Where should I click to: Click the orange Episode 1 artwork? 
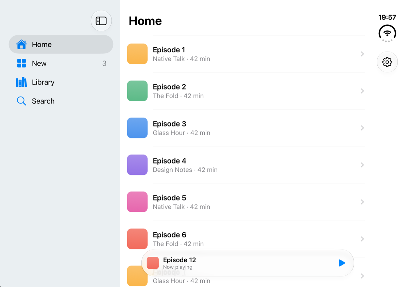pos(137,54)
